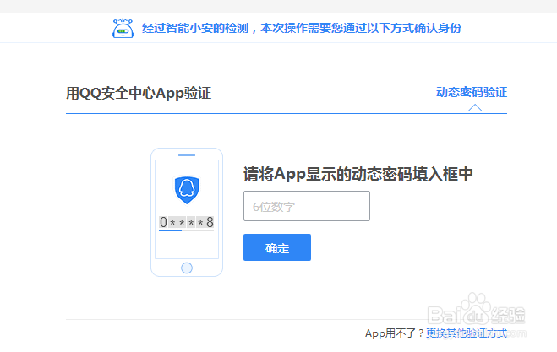Click the smart assistant robot icon
Viewport: 557px width, 352px height.
[123, 29]
